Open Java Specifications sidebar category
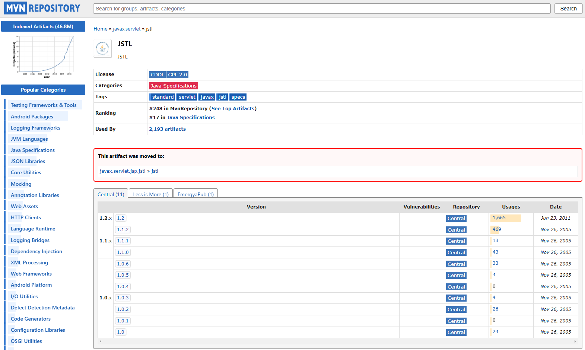The image size is (585, 350). click(33, 150)
